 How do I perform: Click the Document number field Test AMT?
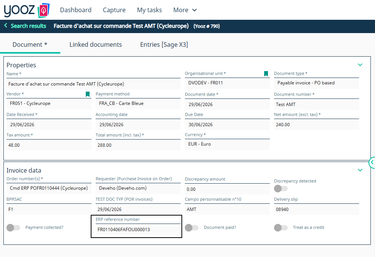[317, 105]
